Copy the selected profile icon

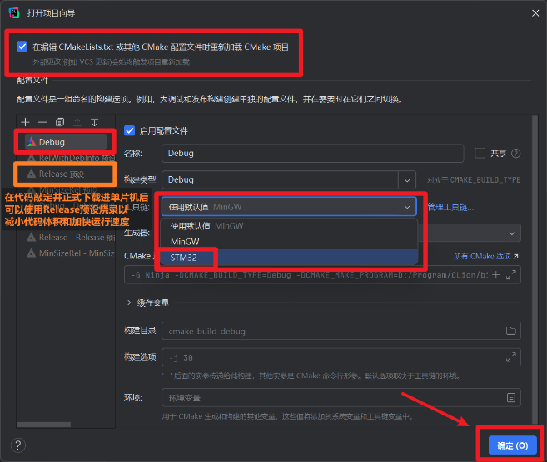tap(60, 122)
